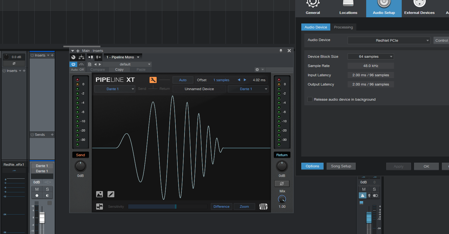This screenshot has height=234, width=449.
Task: Open the General settings tab icon
Action: (x=313, y=3)
